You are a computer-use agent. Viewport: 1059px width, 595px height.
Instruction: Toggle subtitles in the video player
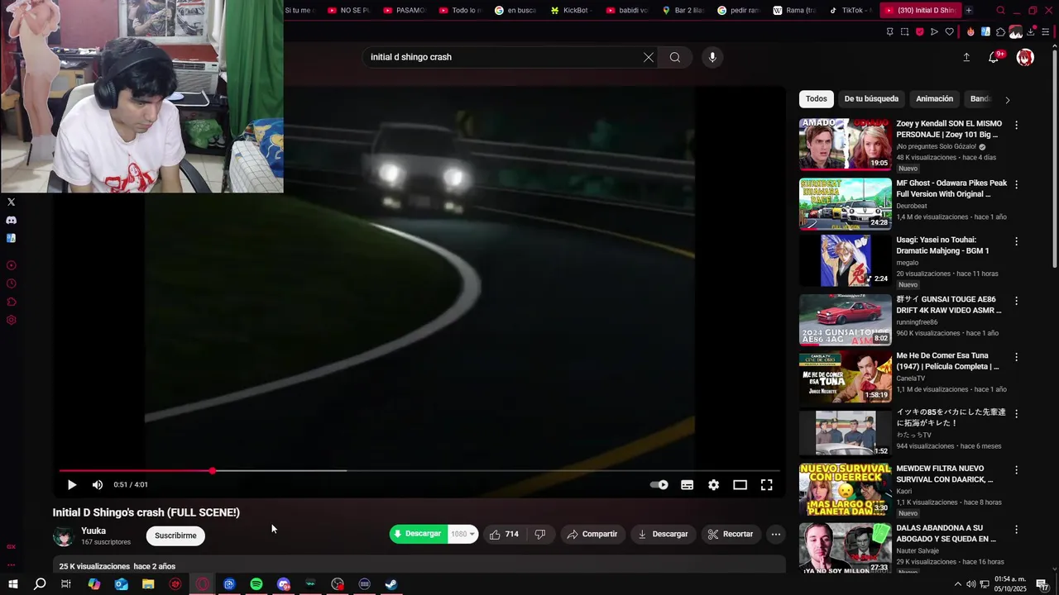(x=687, y=485)
